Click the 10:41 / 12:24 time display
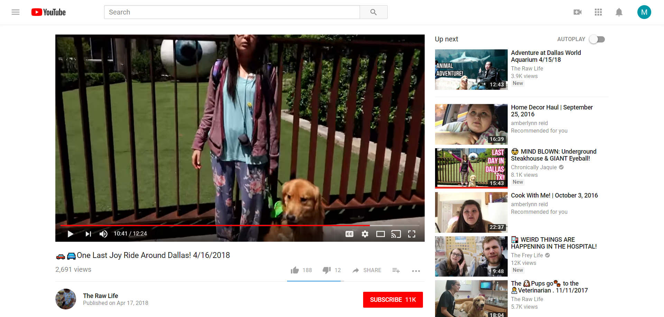This screenshot has height=317, width=664. [130, 234]
